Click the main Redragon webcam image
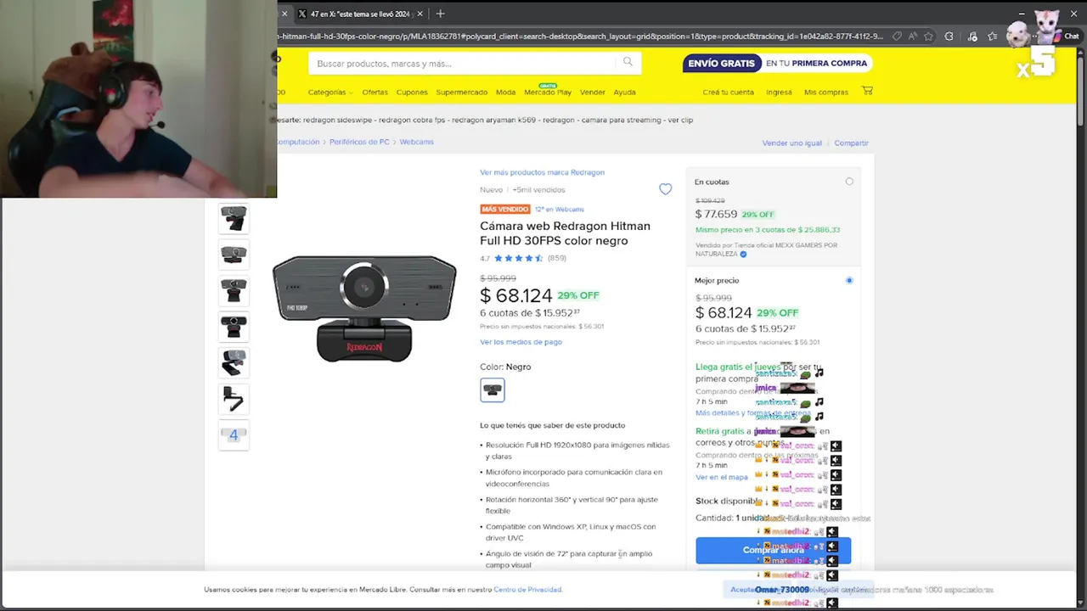This screenshot has width=1087, height=611. point(364,308)
